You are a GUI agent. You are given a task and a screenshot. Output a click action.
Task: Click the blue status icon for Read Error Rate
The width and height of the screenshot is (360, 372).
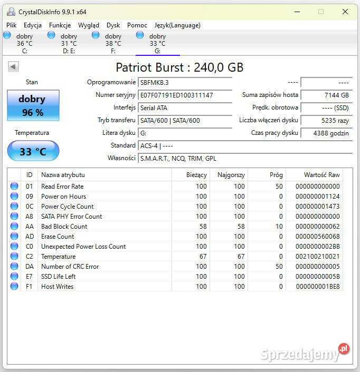(x=14, y=186)
